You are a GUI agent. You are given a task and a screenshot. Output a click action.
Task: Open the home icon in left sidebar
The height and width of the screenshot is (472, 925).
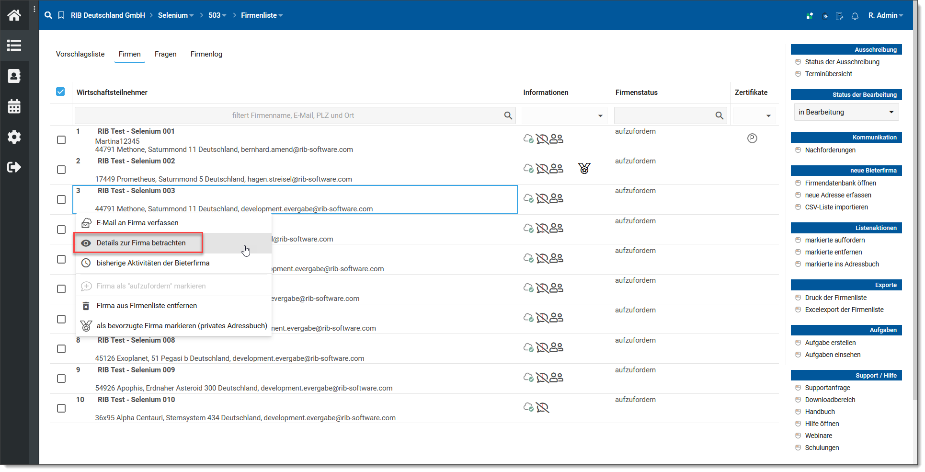(14, 15)
